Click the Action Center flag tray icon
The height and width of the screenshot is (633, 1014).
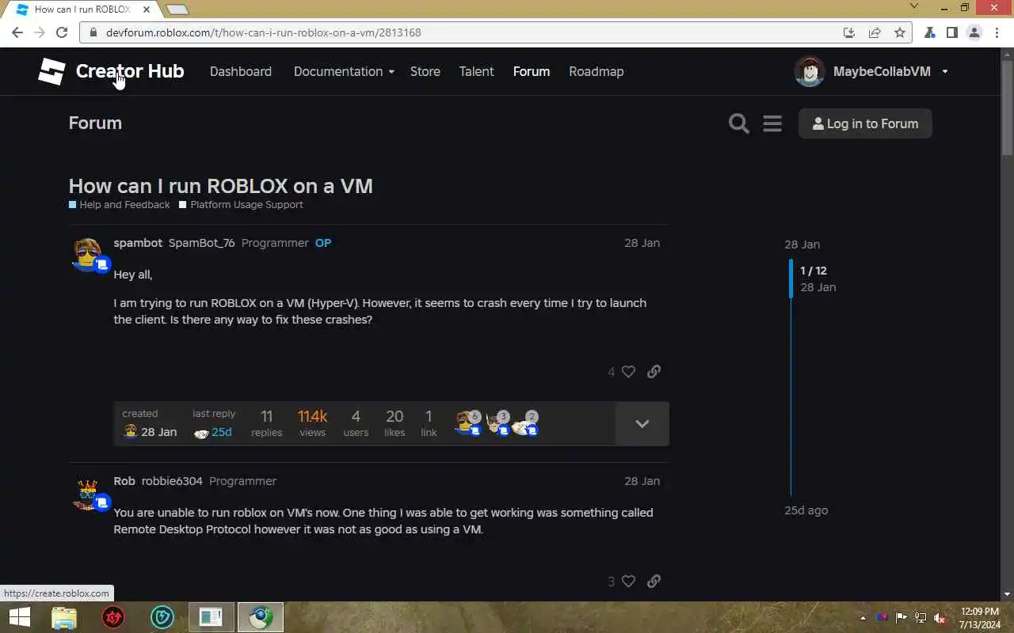point(902,618)
